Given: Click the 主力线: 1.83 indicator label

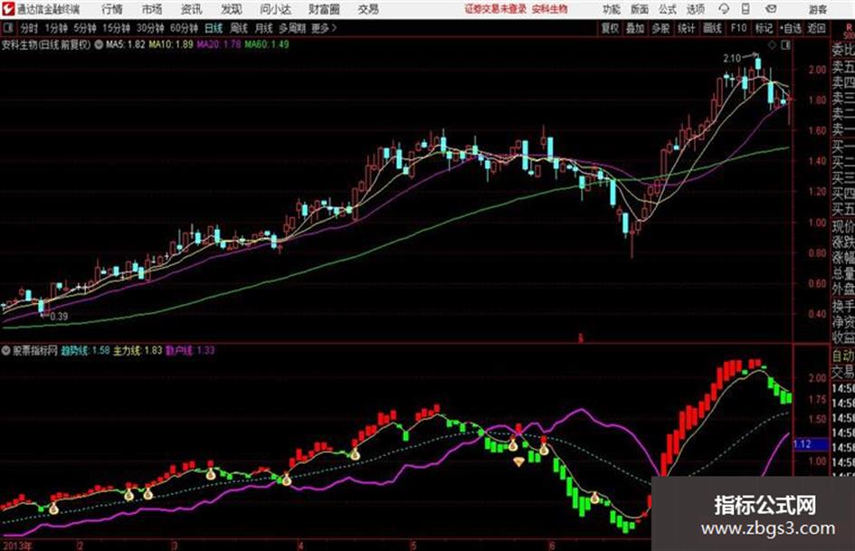Looking at the screenshot, I should [x=138, y=350].
